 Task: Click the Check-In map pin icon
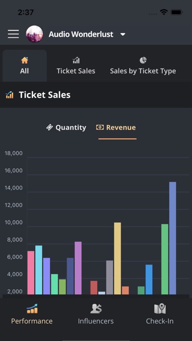pos(160,309)
